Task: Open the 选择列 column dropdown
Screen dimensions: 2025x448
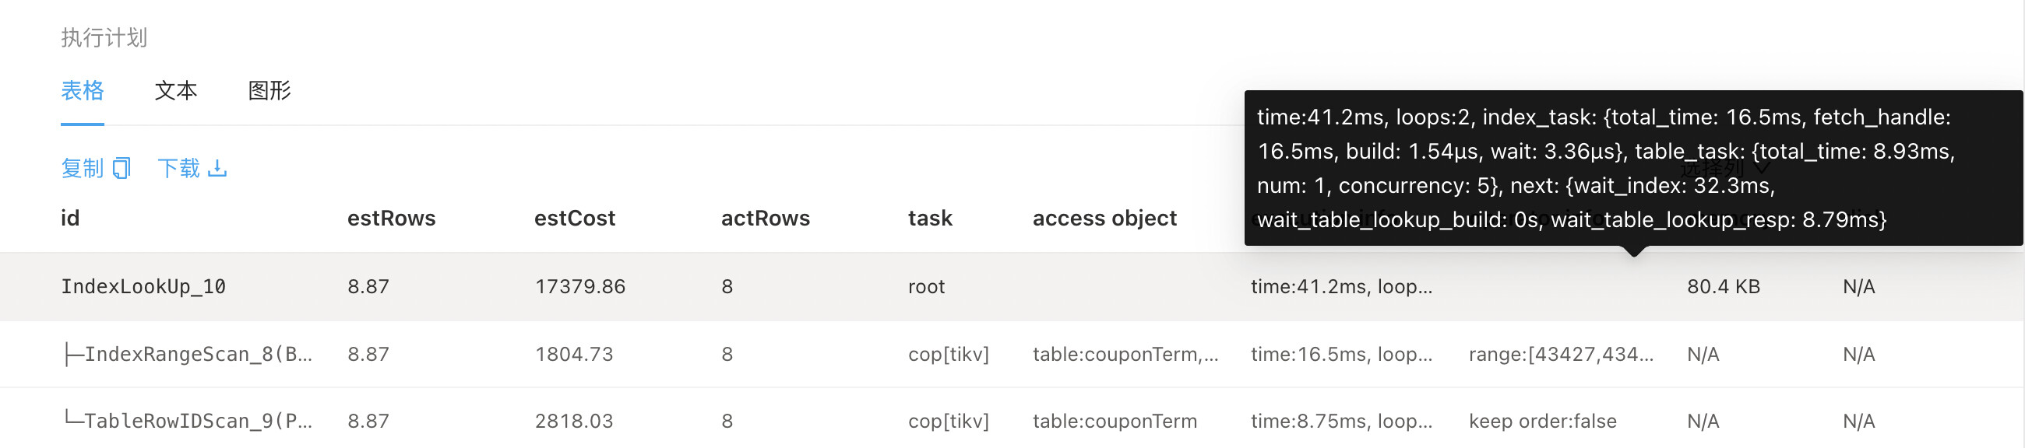Action: [x=1724, y=169]
